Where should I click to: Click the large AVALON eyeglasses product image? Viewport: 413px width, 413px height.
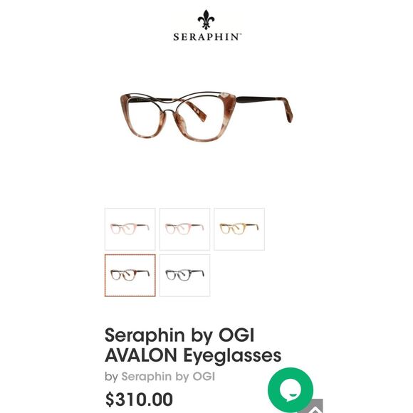206,117
